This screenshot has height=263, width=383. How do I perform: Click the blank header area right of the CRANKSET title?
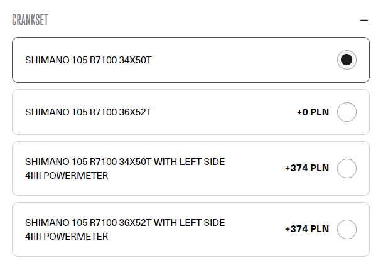[x=201, y=20]
